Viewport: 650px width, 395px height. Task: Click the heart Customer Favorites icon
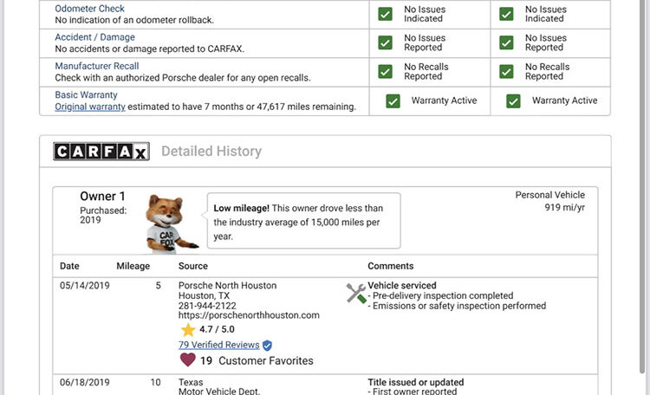pyautogui.click(x=187, y=360)
